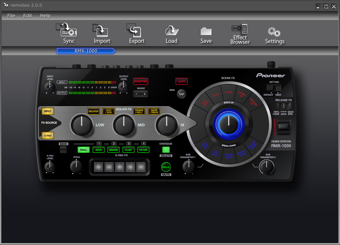This screenshot has height=245, width=340.
Task: Close the remixbox window
Action: (334, 7)
